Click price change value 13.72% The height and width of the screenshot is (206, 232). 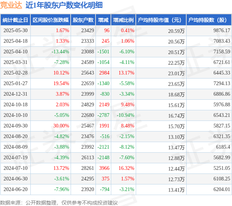[61, 168]
